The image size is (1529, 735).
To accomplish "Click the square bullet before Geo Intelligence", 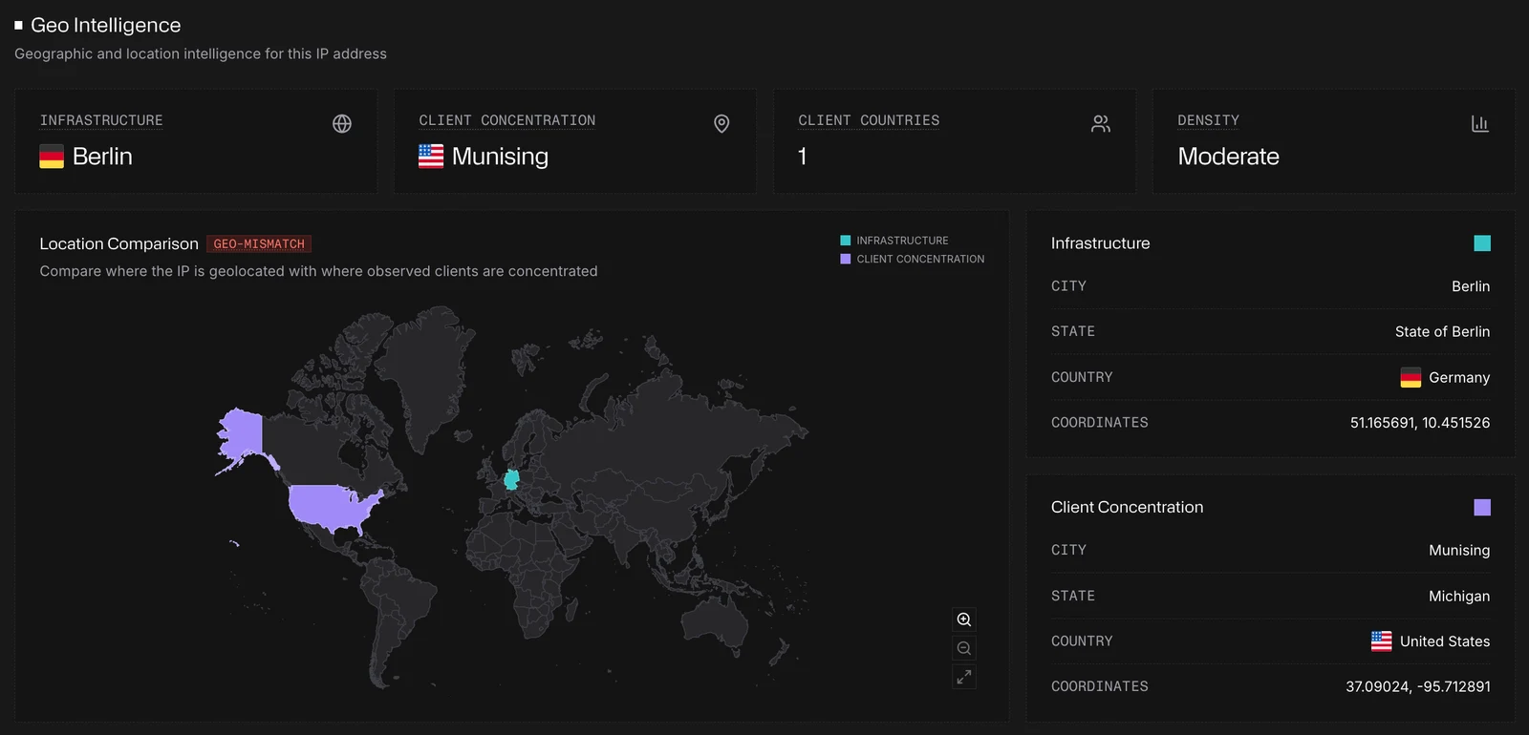I will point(18,26).
